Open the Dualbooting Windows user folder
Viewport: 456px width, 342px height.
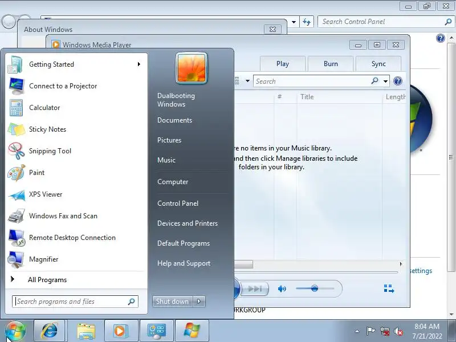click(x=176, y=100)
